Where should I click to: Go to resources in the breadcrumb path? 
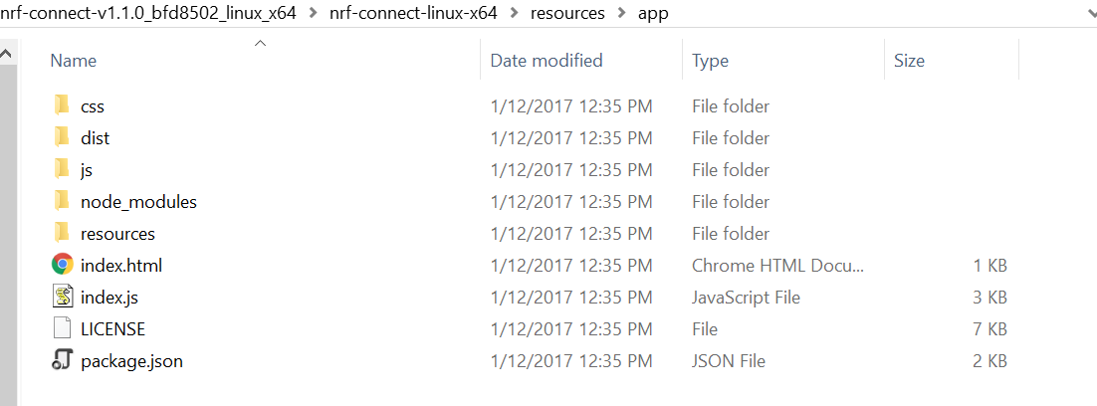click(567, 13)
